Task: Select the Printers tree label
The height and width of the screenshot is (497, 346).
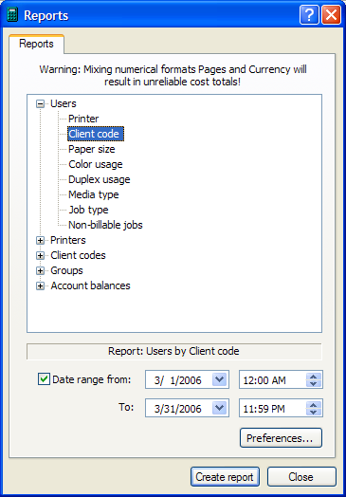Action: [x=68, y=240]
